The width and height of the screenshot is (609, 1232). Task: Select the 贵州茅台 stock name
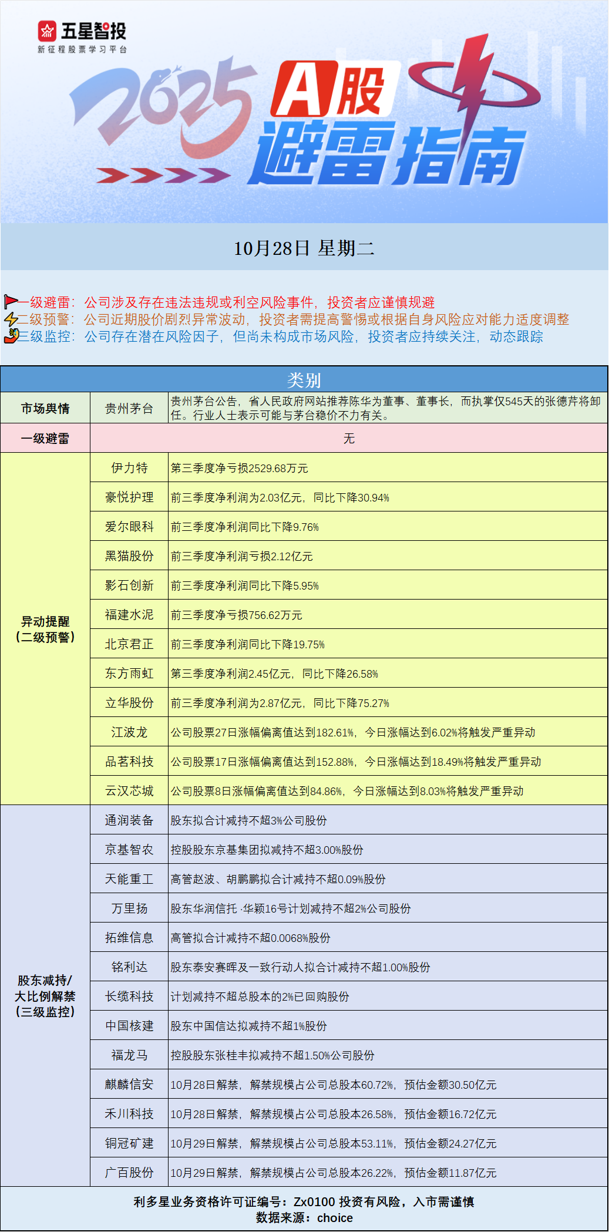[129, 409]
